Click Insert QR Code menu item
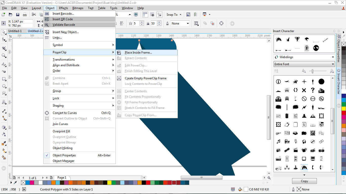Screen dimensions: 346x194 tap(80, 19)
